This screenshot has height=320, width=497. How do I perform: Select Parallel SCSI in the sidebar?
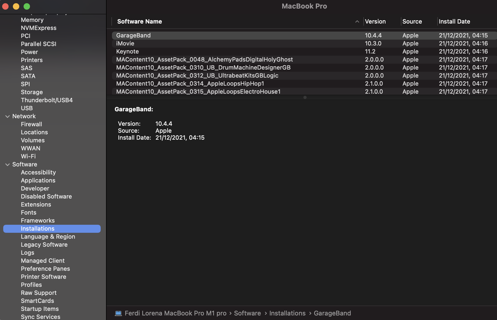pyautogui.click(x=39, y=44)
